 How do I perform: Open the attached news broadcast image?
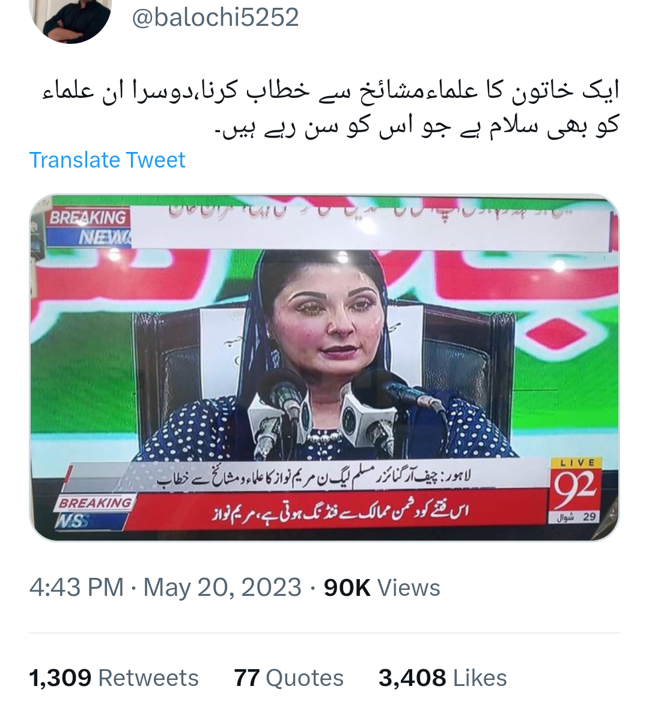coord(324,368)
